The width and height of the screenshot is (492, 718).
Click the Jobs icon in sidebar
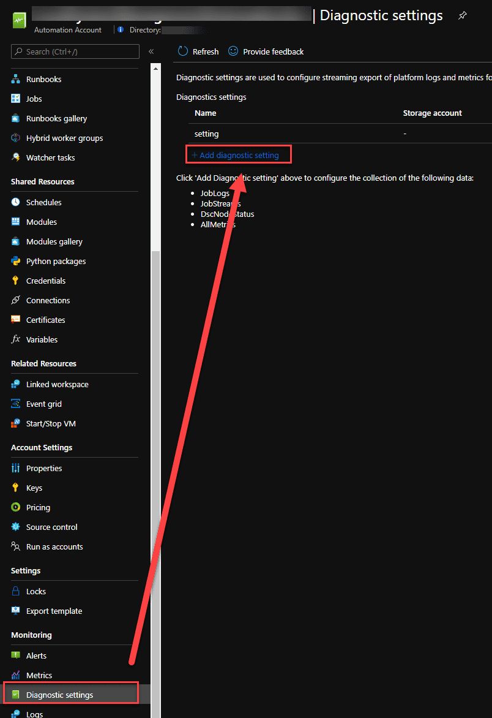pyautogui.click(x=15, y=99)
